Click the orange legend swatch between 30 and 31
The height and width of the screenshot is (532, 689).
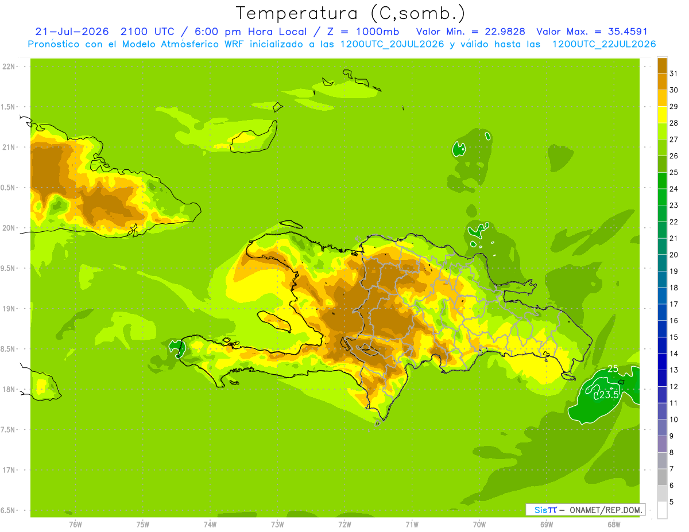point(662,81)
